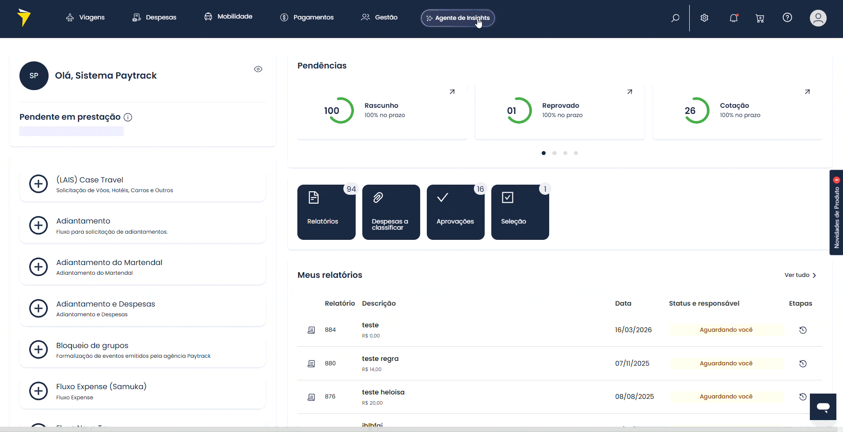The image size is (843, 432).
Task: Click the Etapas column header
Action: [x=801, y=303]
